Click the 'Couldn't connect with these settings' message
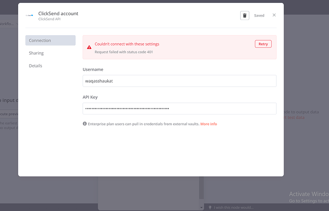The height and width of the screenshot is (211, 329). (x=127, y=44)
